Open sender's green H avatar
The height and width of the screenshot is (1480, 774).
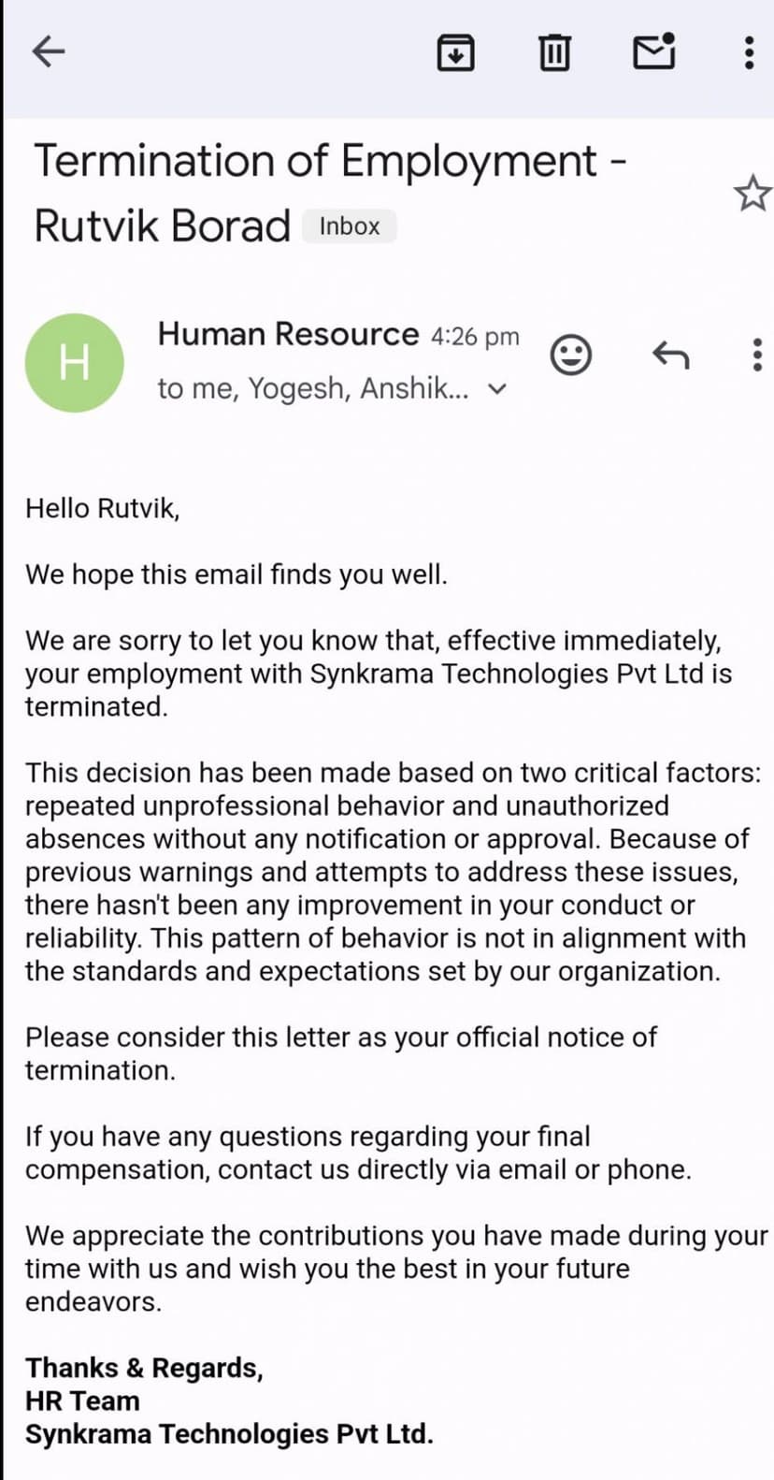coord(75,363)
